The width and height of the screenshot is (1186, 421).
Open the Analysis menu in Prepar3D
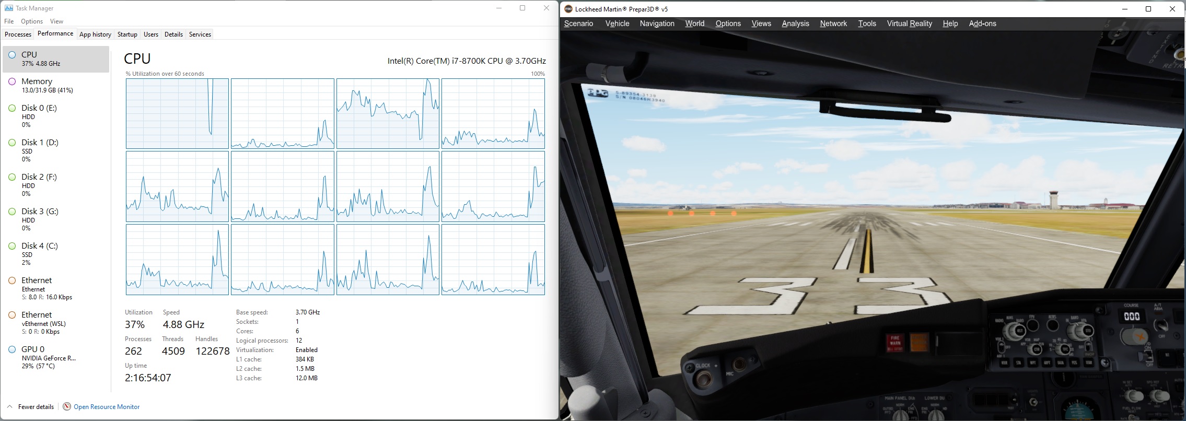coord(795,24)
